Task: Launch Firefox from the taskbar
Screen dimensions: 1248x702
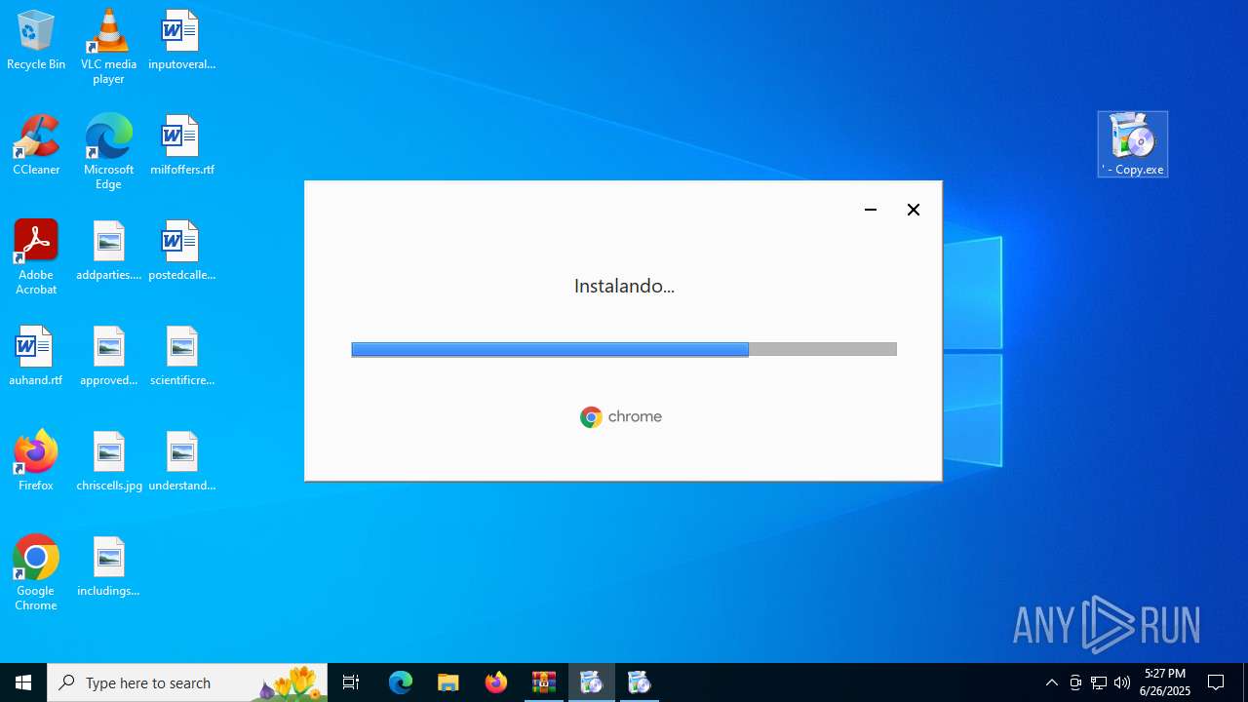Action: click(x=496, y=682)
